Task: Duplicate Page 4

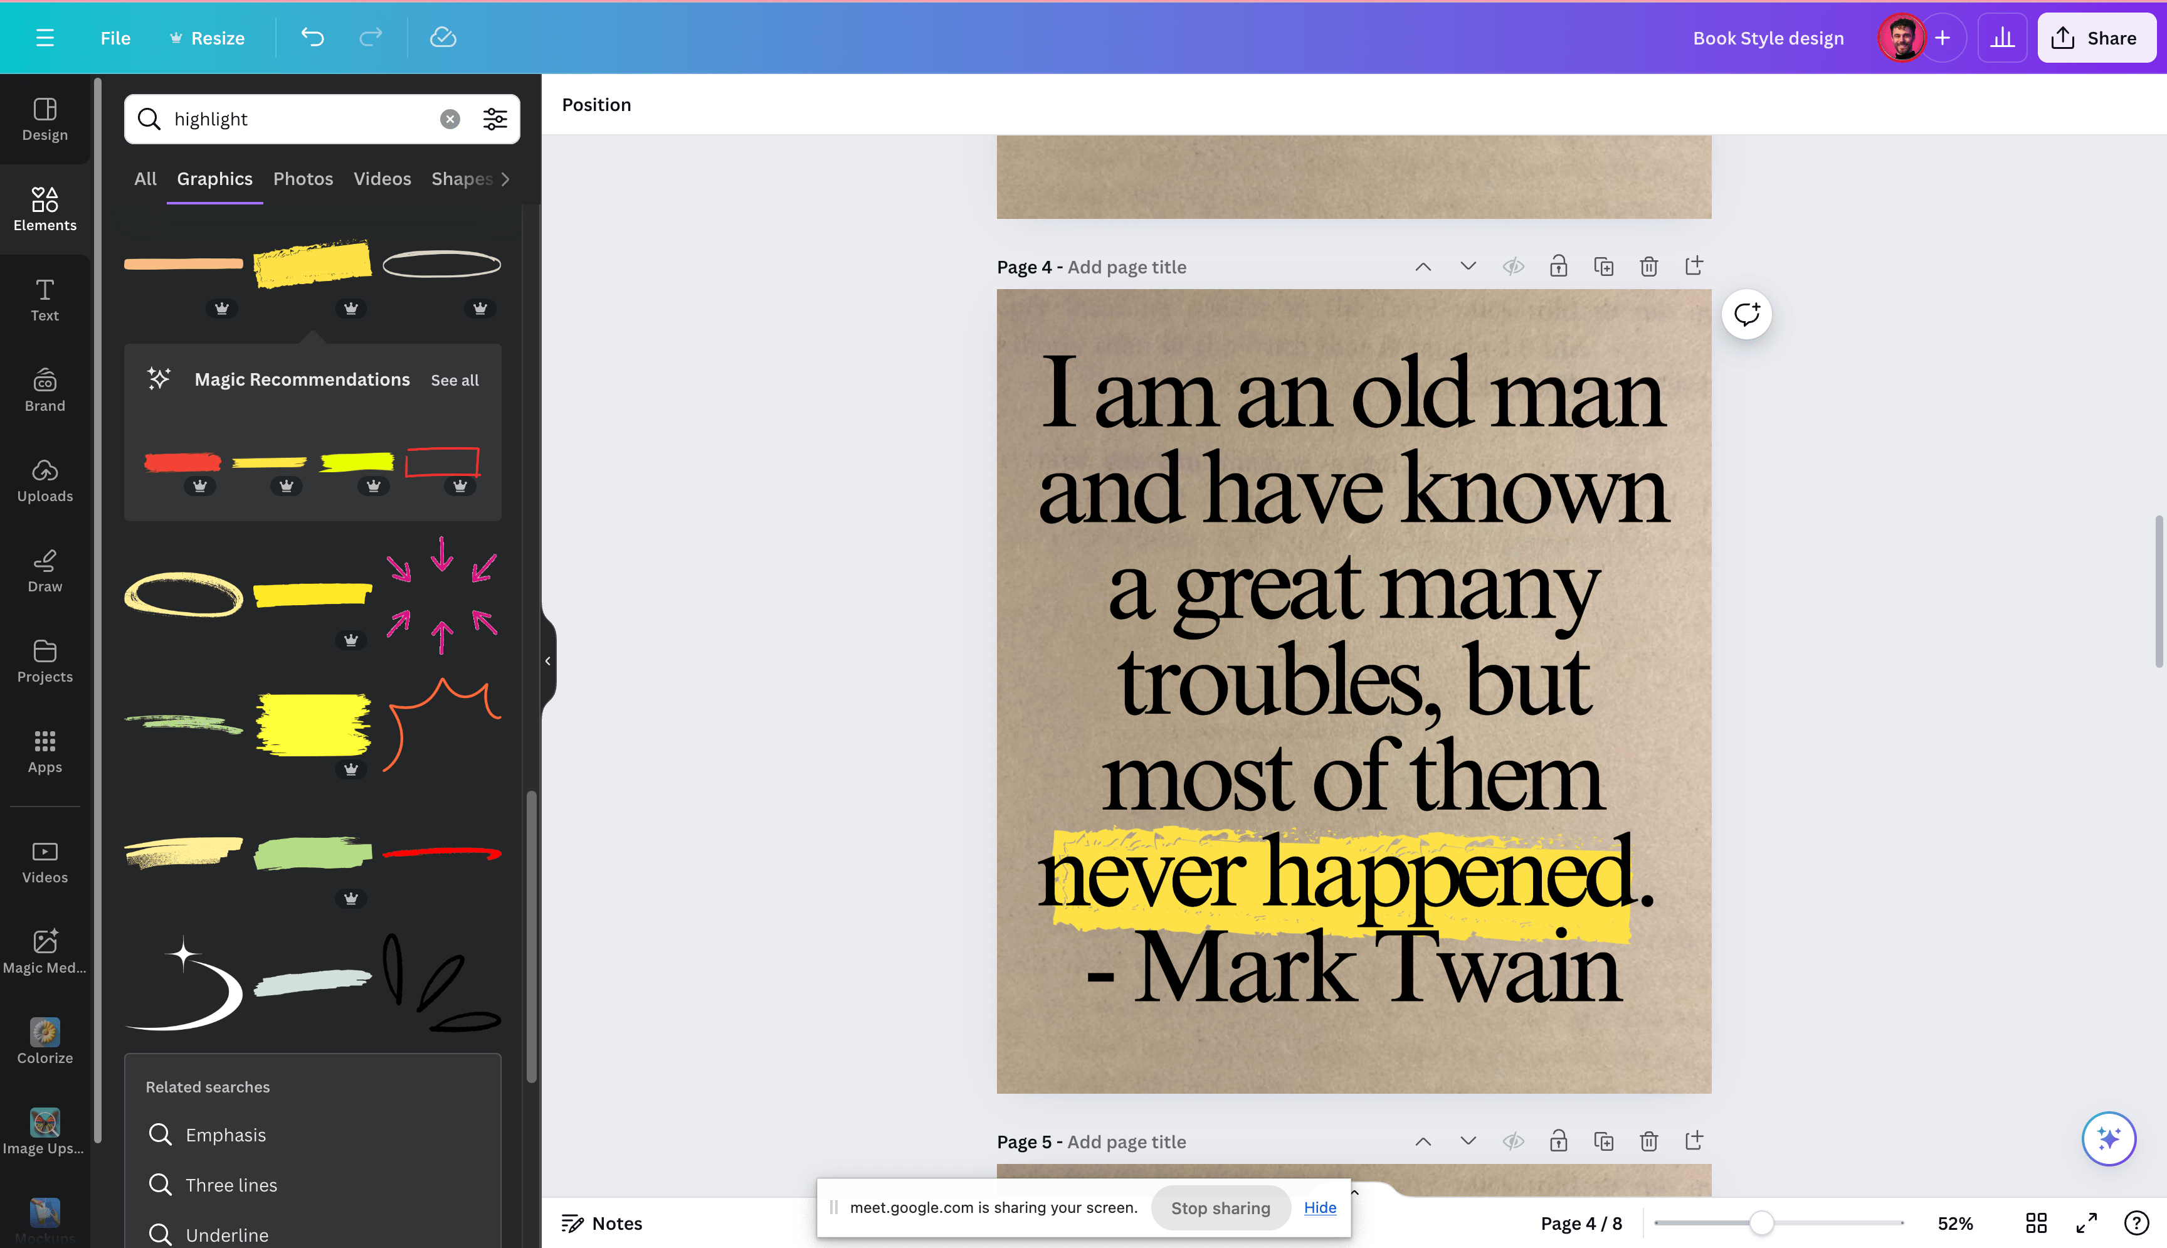Action: click(x=1603, y=267)
